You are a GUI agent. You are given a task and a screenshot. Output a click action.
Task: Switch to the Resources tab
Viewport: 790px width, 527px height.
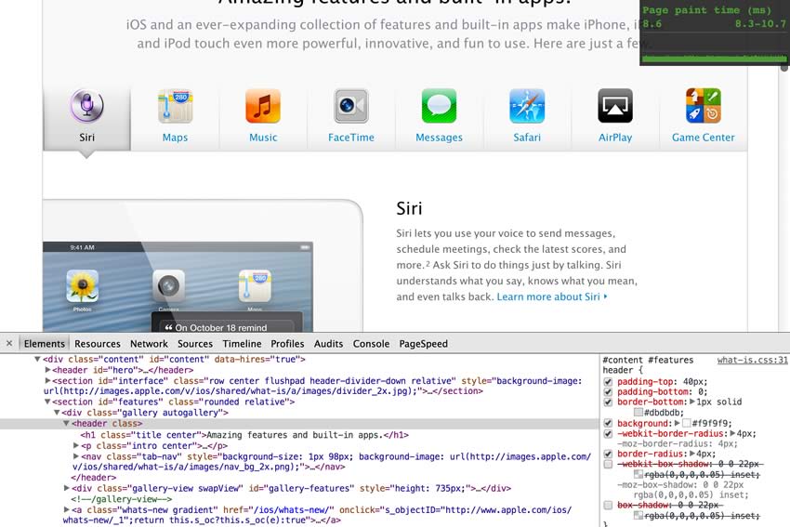[98, 344]
